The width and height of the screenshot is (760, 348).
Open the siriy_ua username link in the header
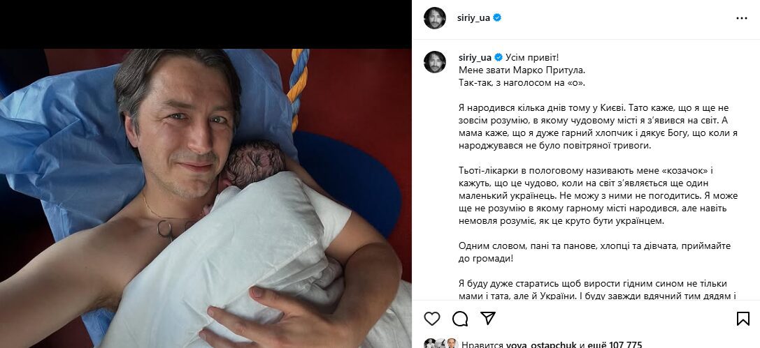click(473, 18)
